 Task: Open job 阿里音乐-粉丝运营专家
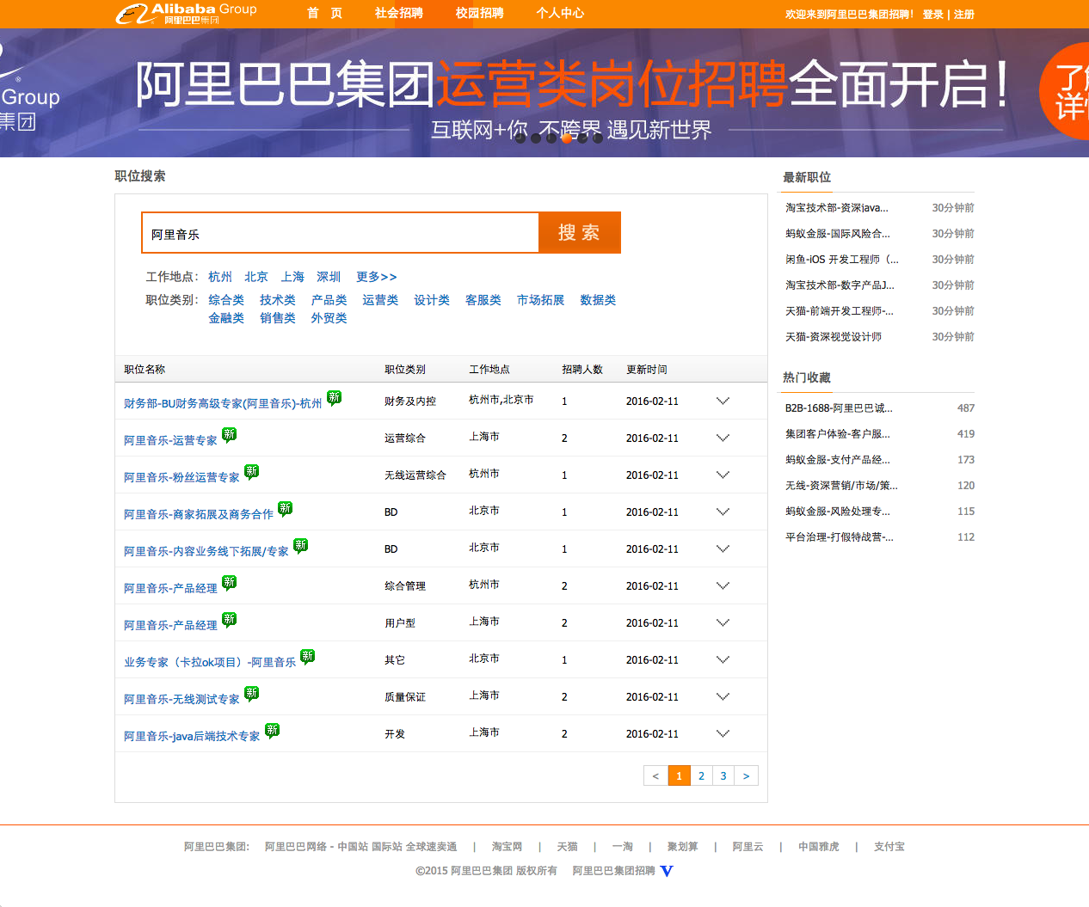click(181, 477)
